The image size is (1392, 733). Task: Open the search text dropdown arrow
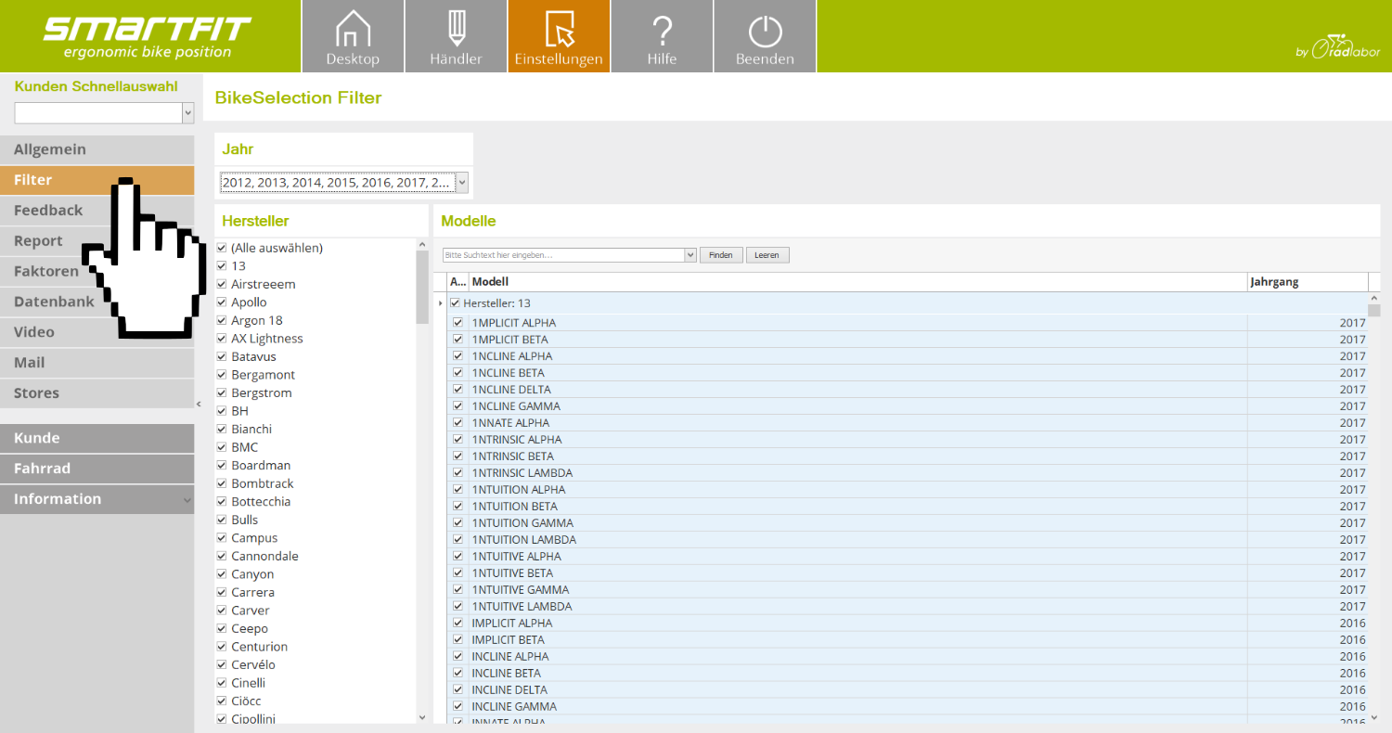(x=690, y=255)
